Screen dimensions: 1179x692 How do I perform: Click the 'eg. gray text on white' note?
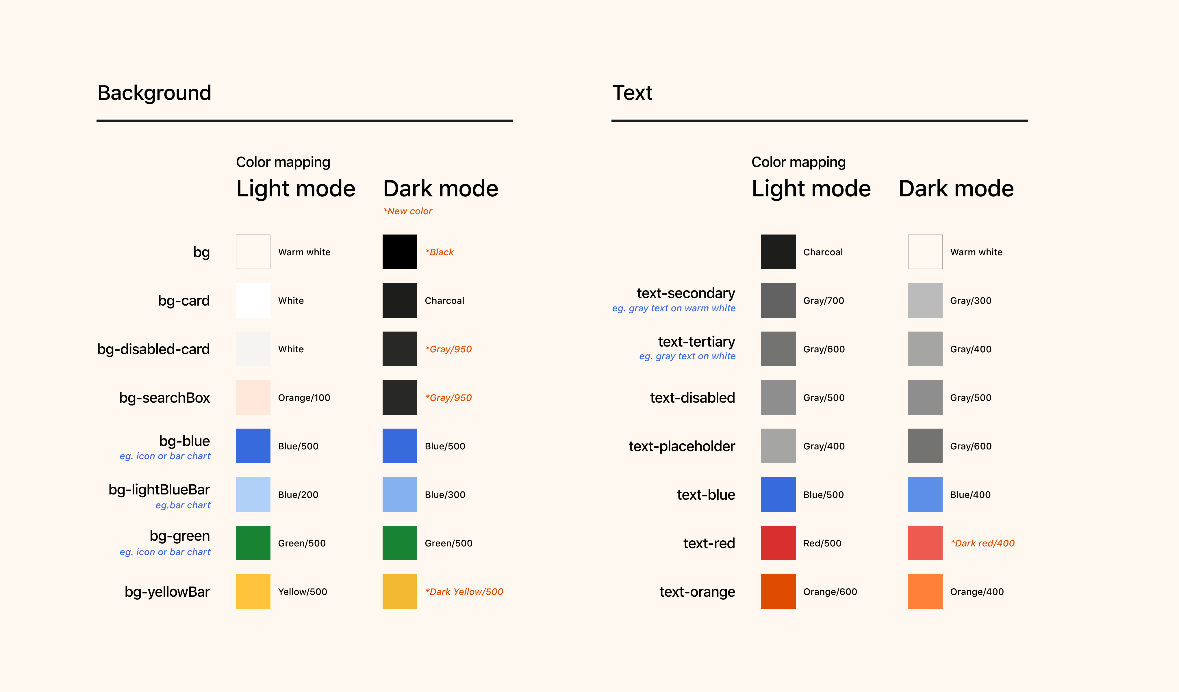coord(687,357)
